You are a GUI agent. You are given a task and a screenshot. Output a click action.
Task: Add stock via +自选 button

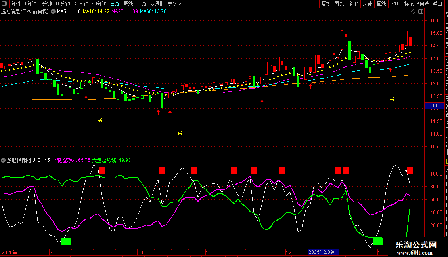point(423,4)
